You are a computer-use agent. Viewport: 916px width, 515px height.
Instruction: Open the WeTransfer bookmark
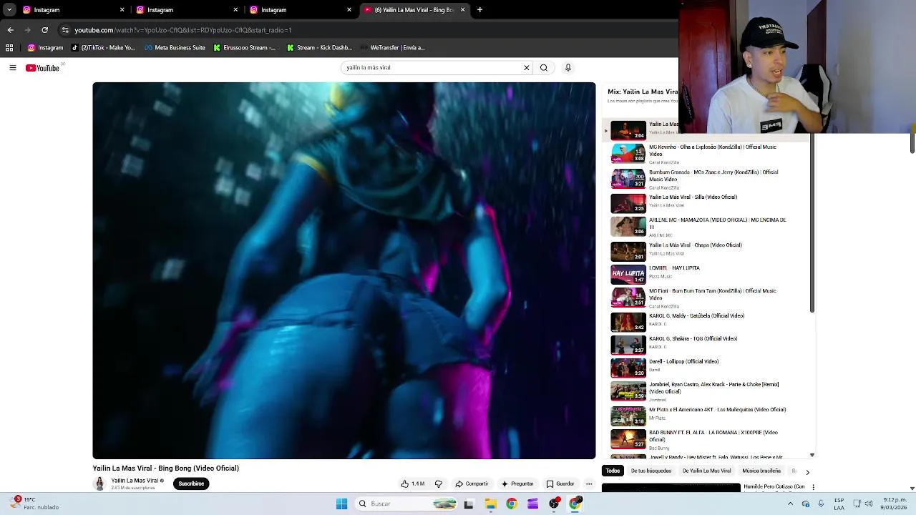pos(392,48)
